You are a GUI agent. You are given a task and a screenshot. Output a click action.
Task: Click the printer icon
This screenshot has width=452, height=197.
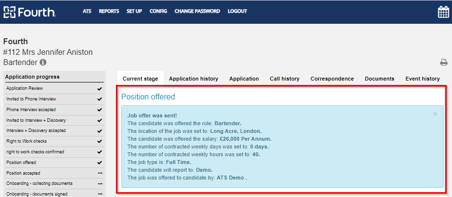pyautogui.click(x=444, y=62)
